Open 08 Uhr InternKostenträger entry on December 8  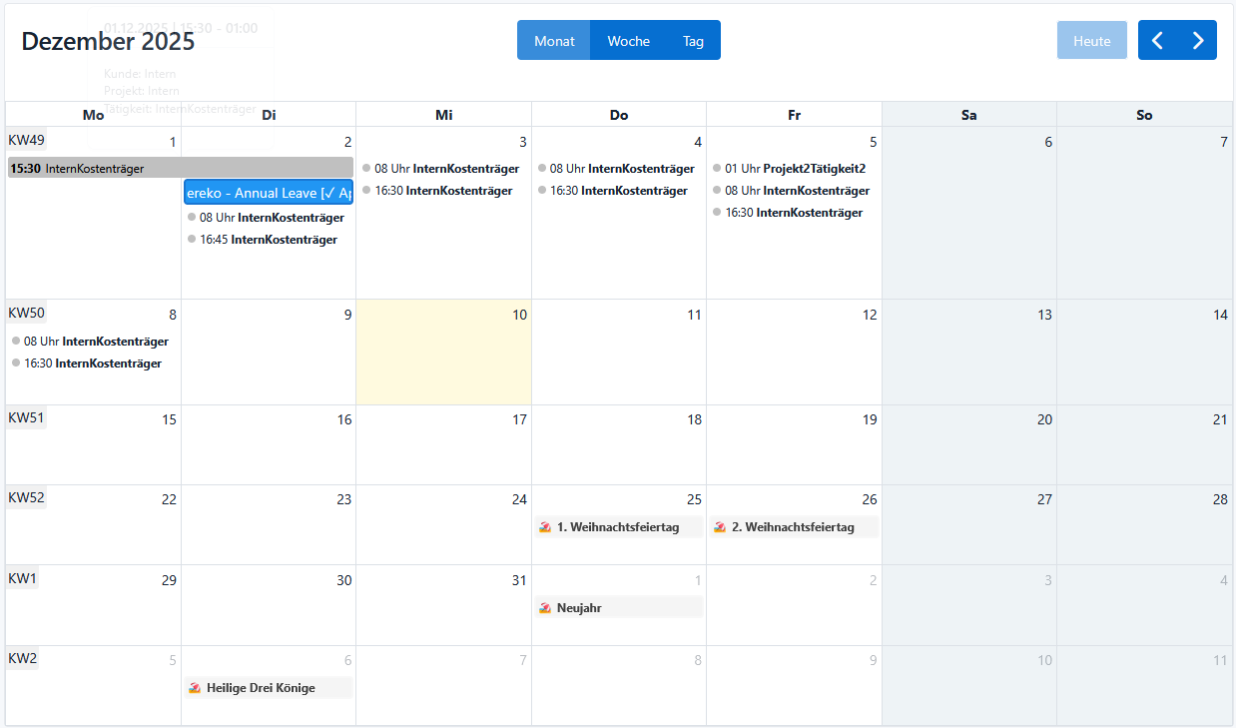(x=96, y=342)
